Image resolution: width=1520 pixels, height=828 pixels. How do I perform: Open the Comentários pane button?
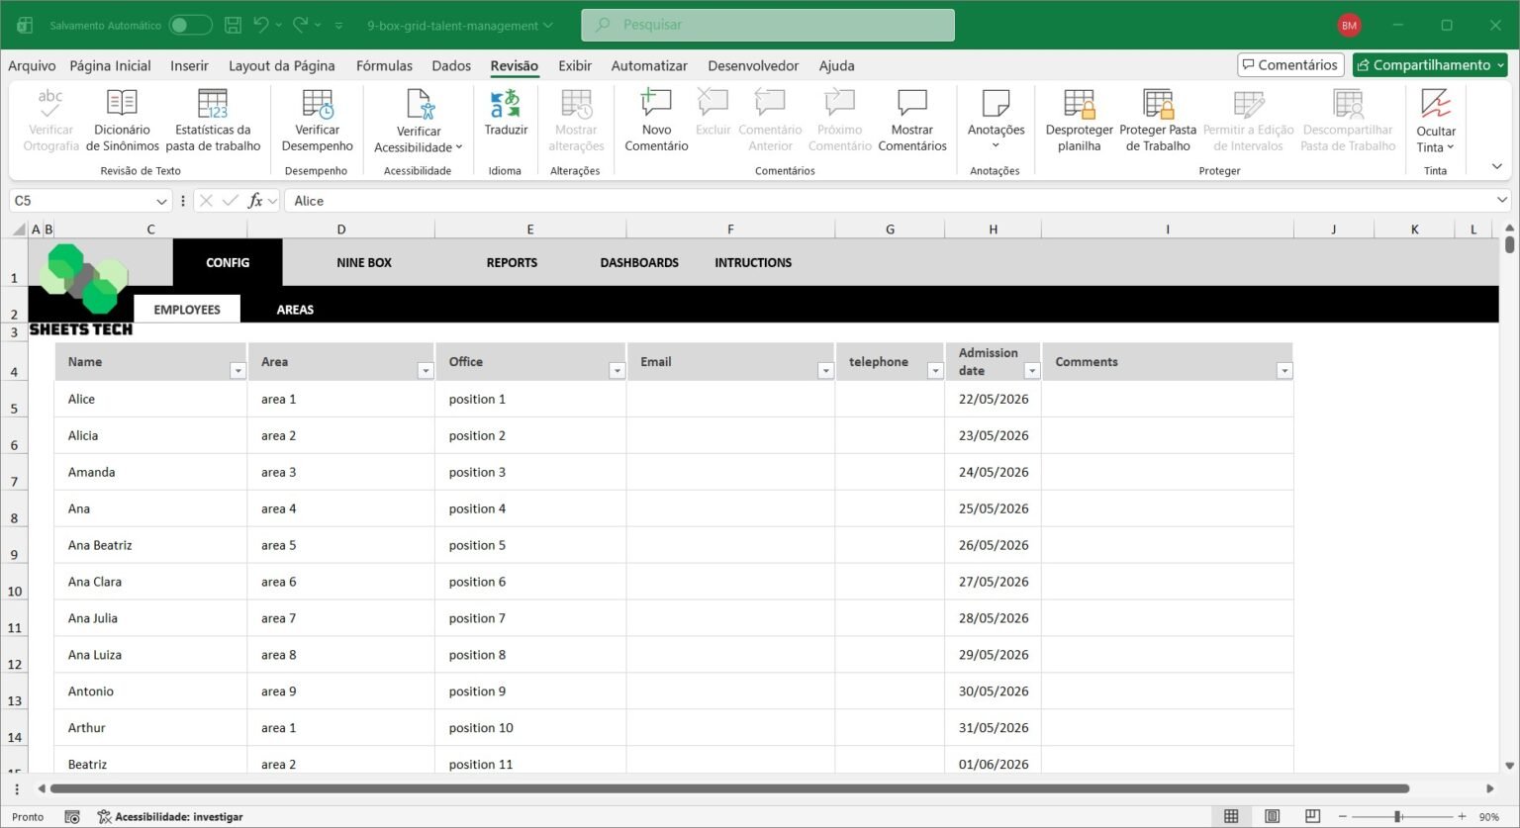[1290, 65]
